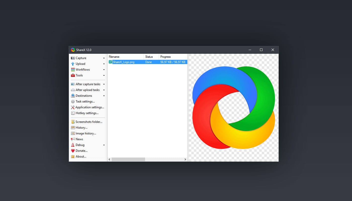Click the About crown icon
This screenshot has width=352, height=201.
[x=73, y=157]
